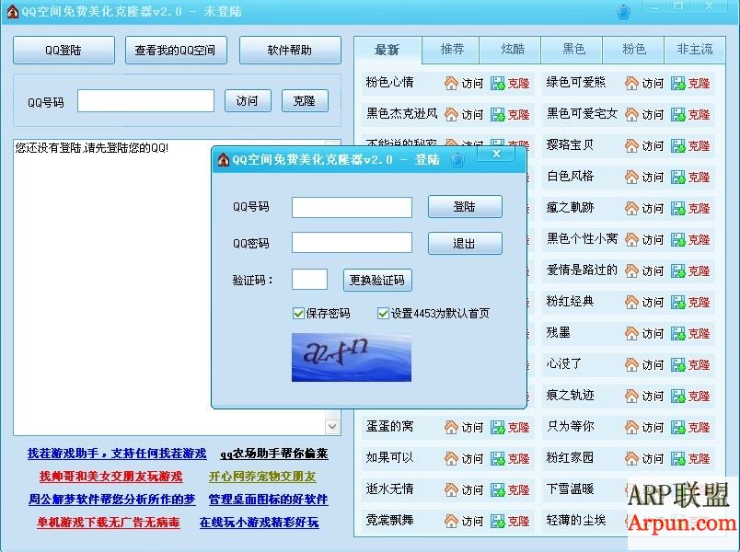This screenshot has height=552, width=740.
Task: Click the main window QQ号码 input field
Action: click(145, 101)
